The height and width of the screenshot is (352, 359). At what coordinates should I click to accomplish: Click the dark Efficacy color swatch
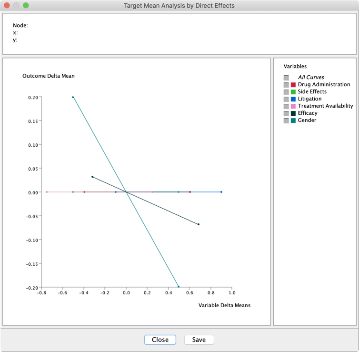click(294, 113)
